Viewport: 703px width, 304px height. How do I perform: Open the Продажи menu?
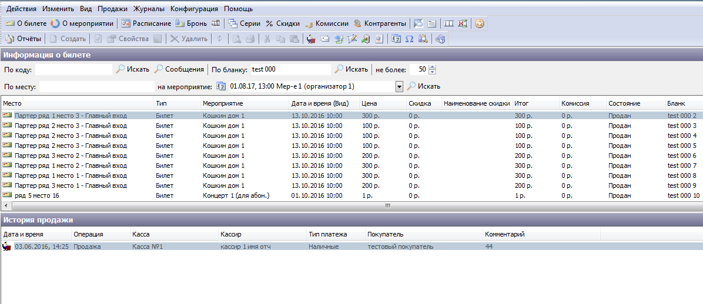coord(112,9)
